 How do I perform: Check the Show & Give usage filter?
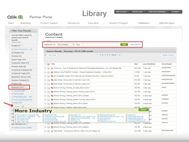point(12,49)
